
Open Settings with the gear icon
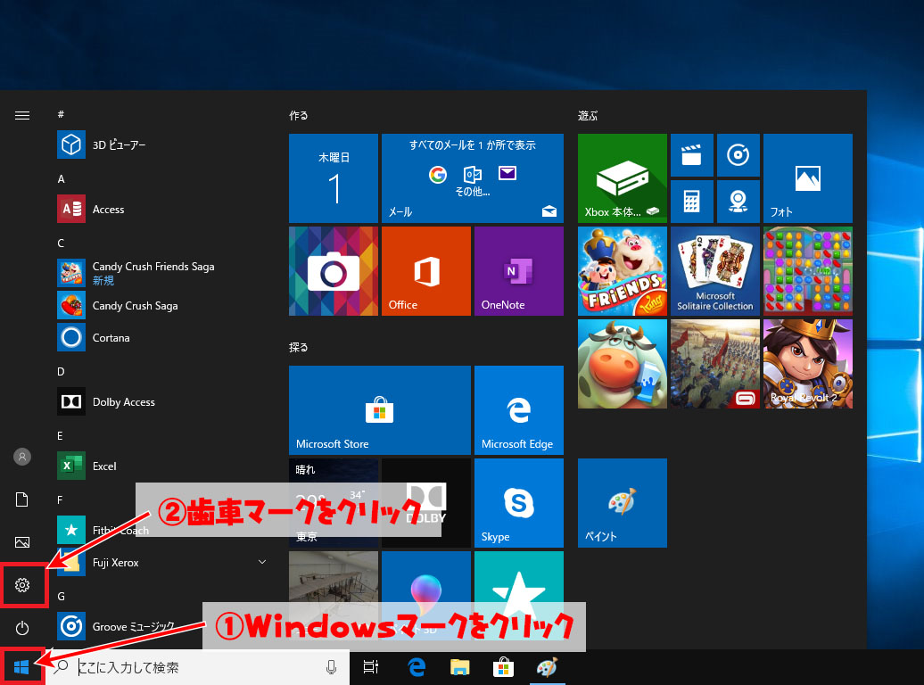(22, 585)
